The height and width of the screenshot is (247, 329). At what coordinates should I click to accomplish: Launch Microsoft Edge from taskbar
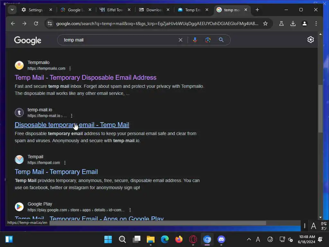165,239
